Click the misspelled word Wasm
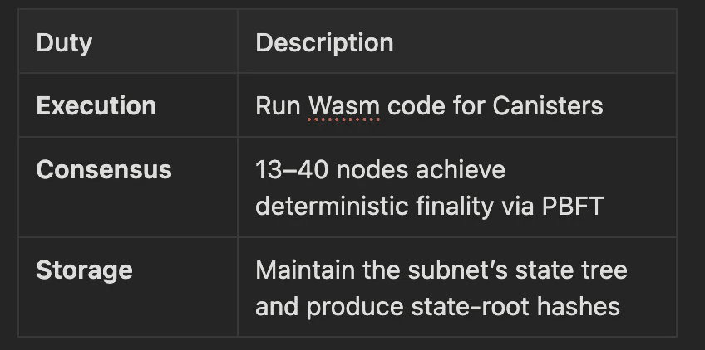The height and width of the screenshot is (350, 705). (x=343, y=106)
